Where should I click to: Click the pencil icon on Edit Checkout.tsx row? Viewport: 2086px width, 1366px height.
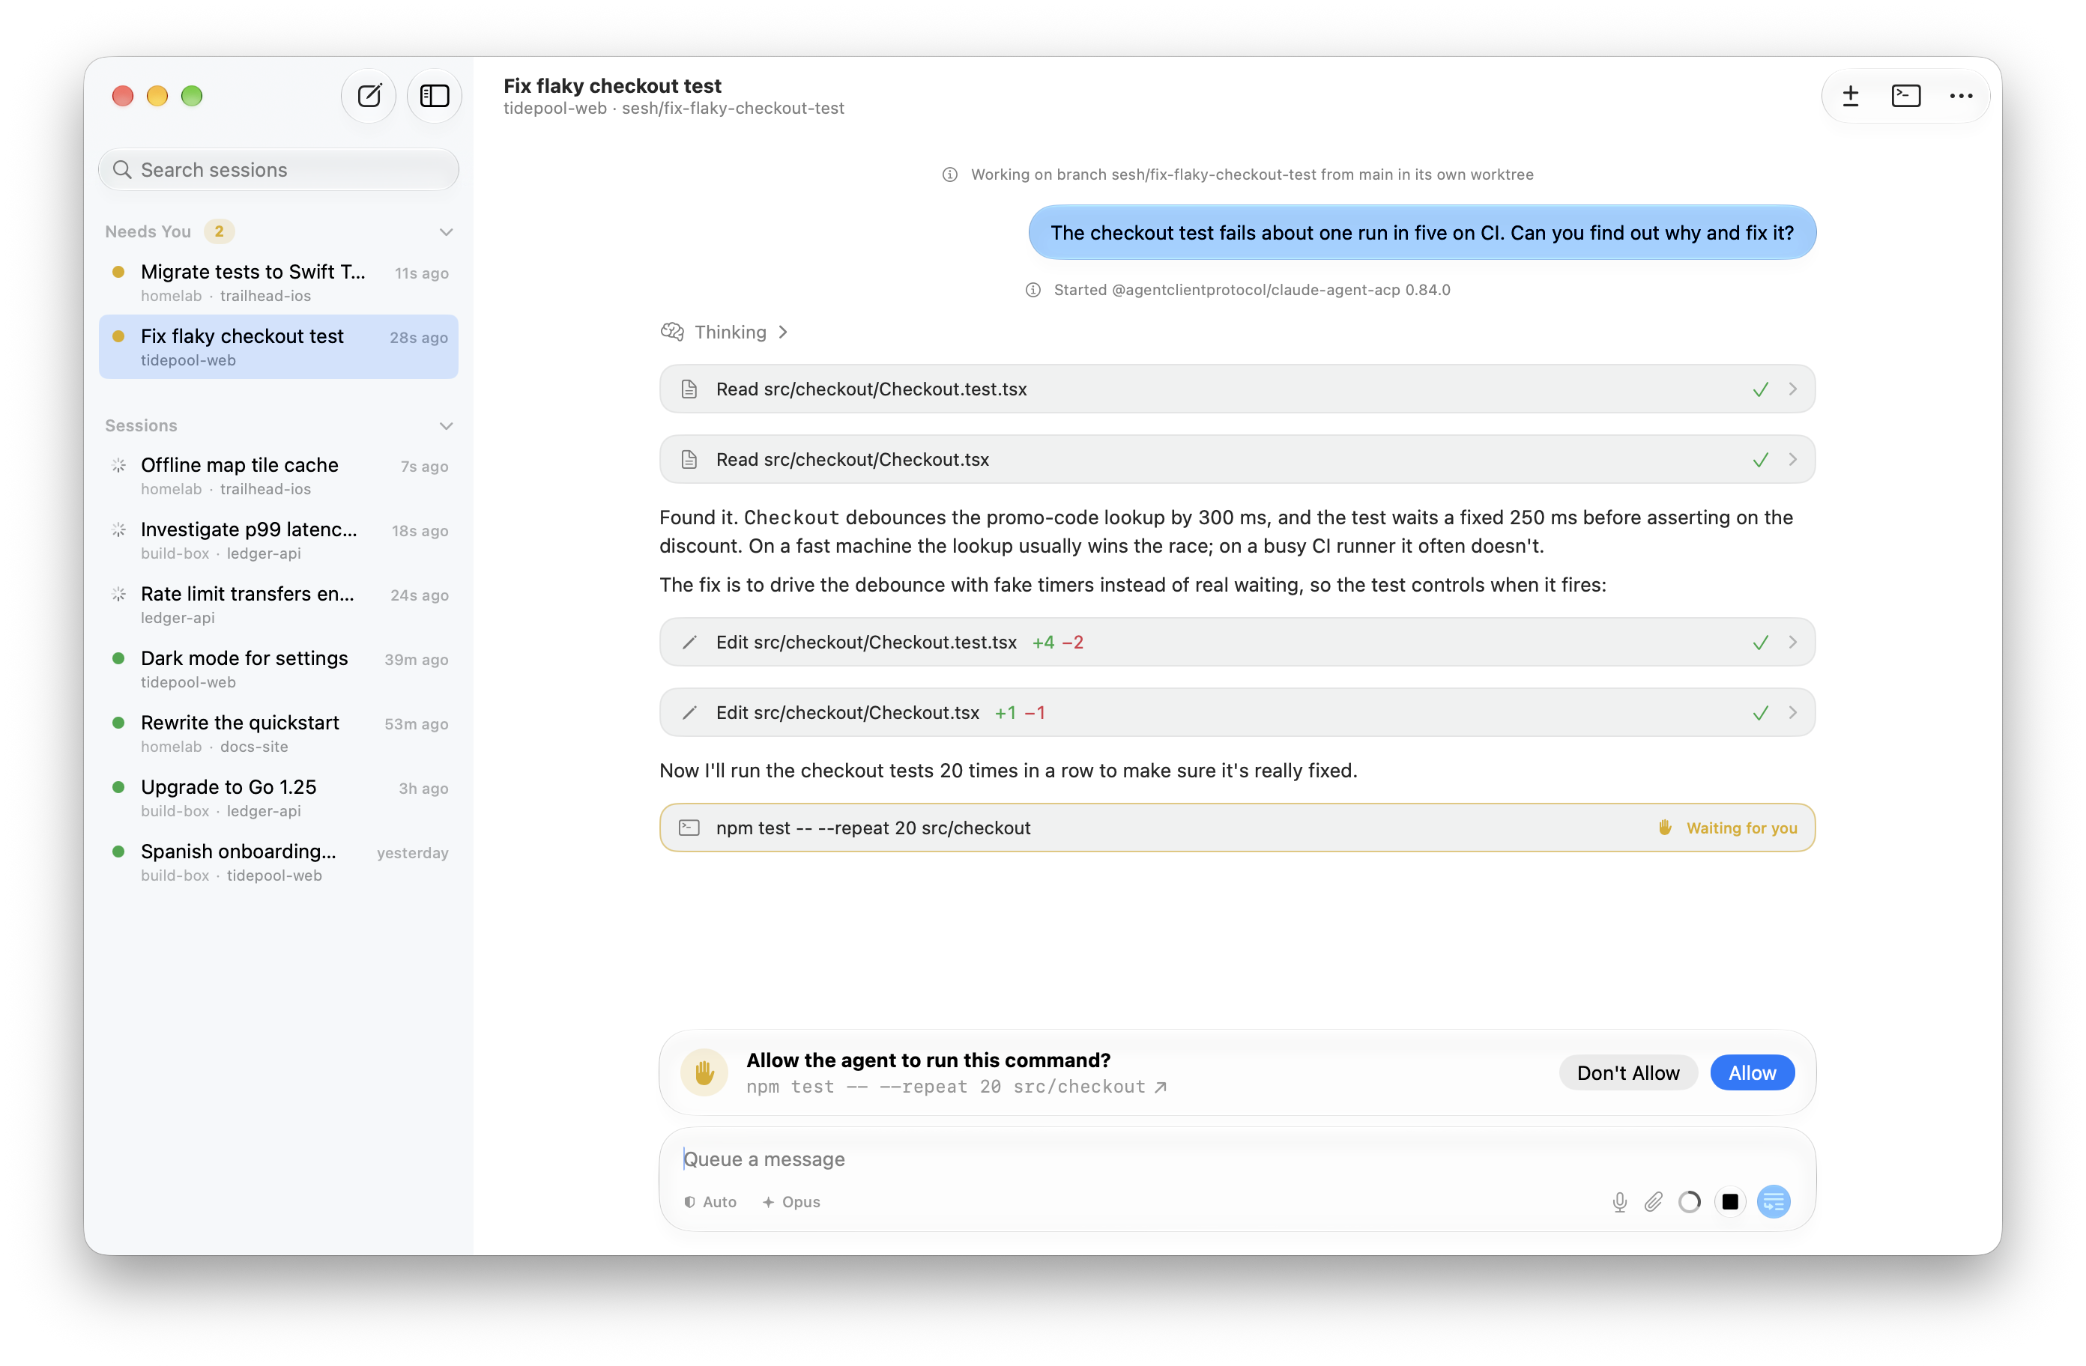click(689, 712)
